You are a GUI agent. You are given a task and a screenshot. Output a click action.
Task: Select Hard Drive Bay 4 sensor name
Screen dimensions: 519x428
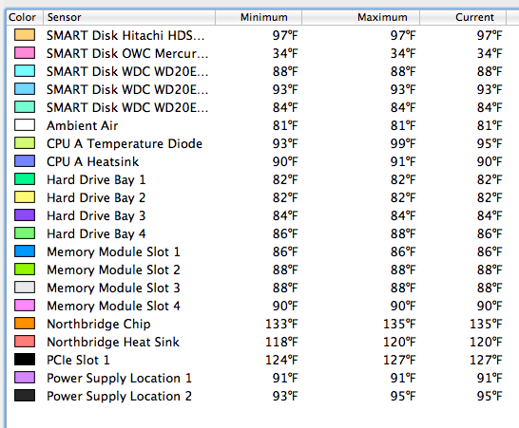tap(96, 234)
